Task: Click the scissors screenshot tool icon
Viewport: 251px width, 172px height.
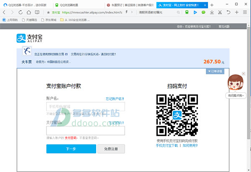Action: coord(220,12)
